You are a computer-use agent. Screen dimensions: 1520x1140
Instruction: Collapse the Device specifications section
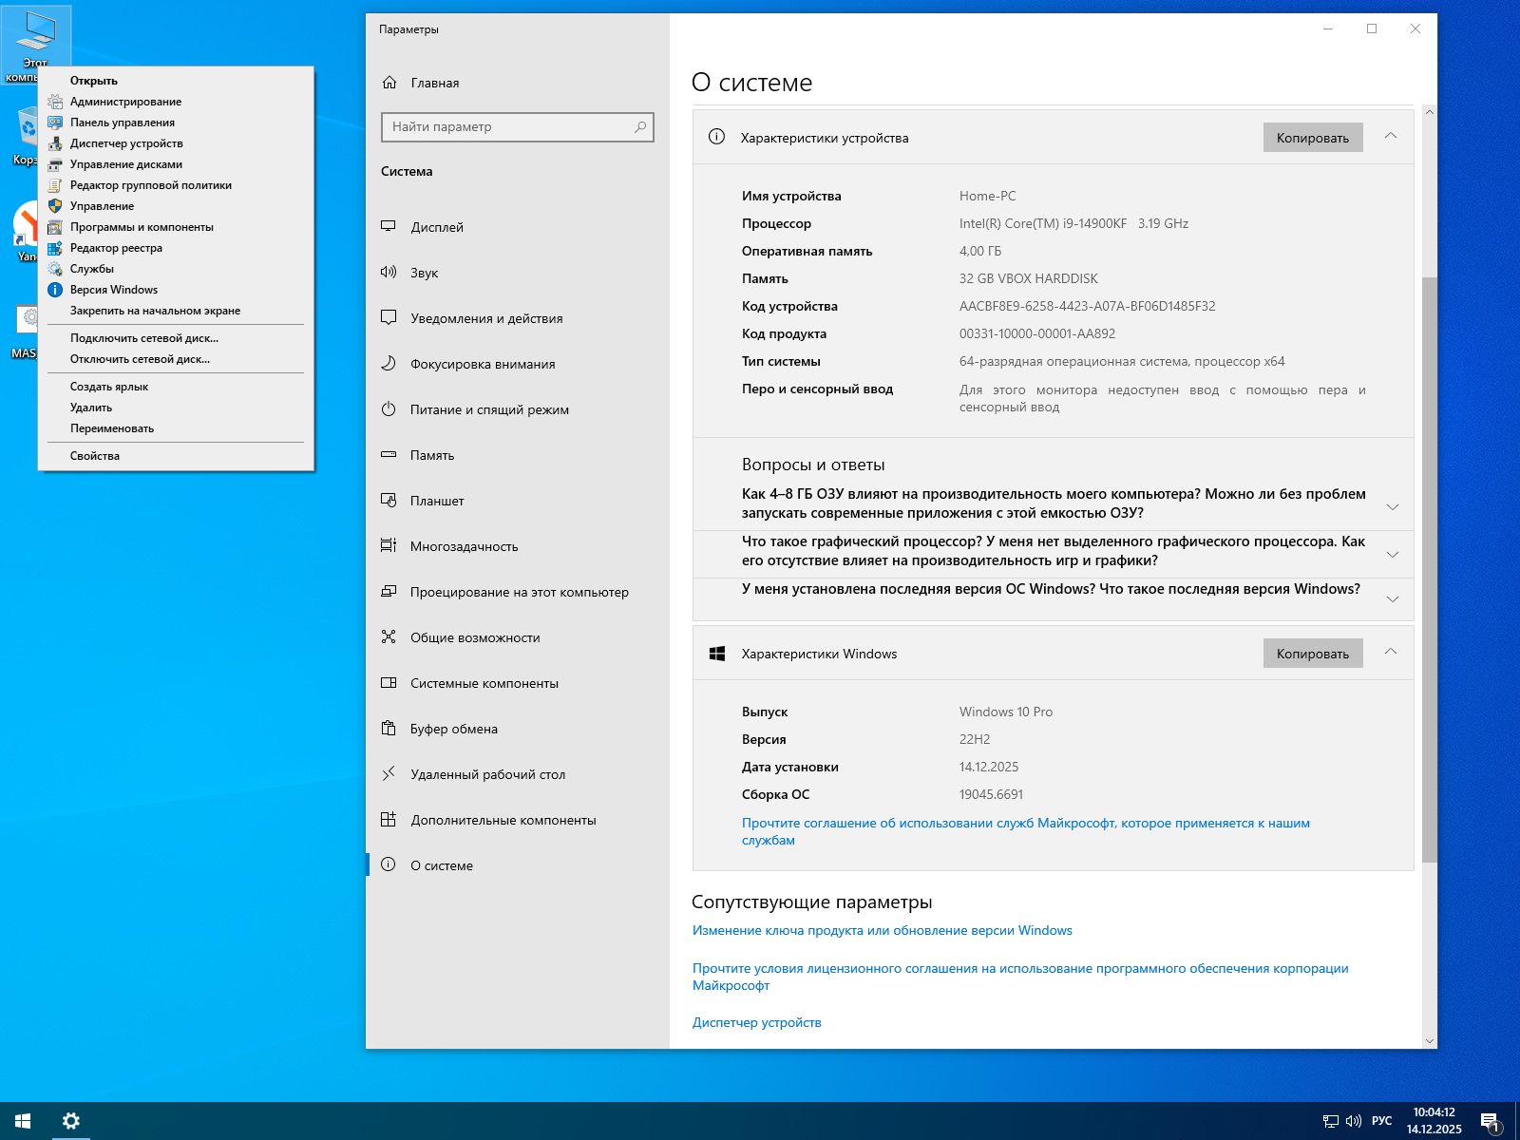[1391, 137]
